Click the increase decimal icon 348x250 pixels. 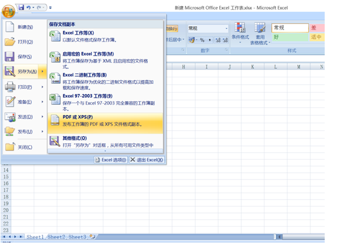218,40
